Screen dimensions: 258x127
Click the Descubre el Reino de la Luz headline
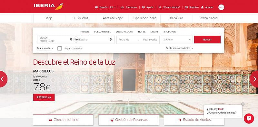tap(74, 62)
